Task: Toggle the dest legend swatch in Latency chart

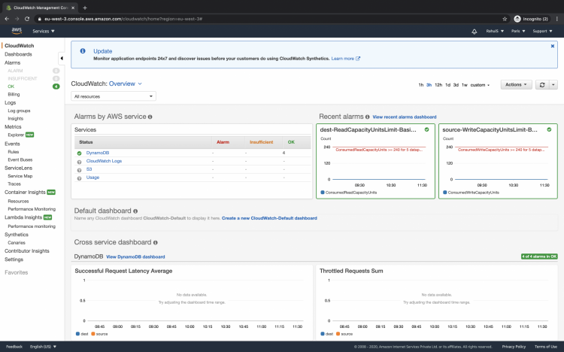Action: point(77,334)
